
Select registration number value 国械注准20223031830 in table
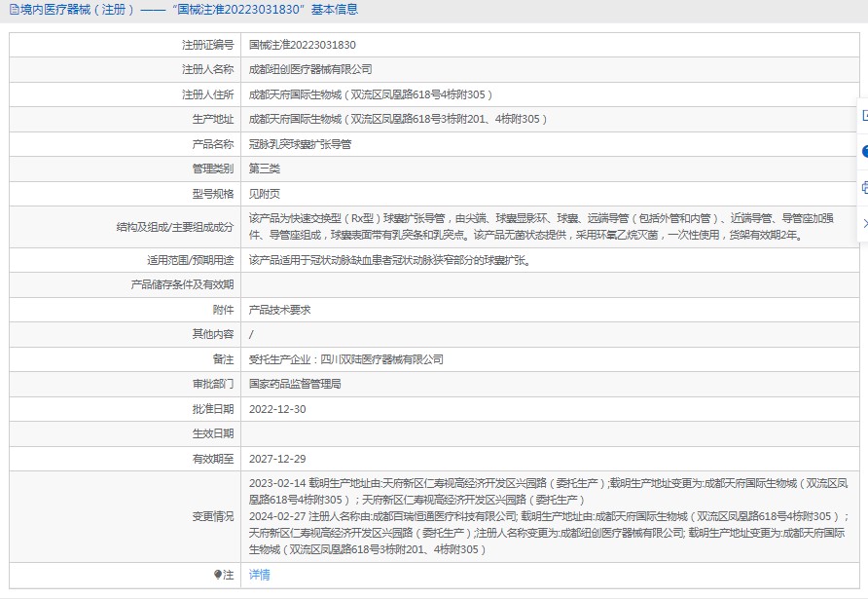tap(303, 45)
